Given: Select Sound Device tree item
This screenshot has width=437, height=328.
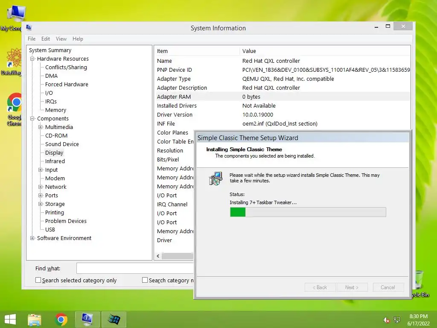Looking at the screenshot, I should pyautogui.click(x=62, y=144).
